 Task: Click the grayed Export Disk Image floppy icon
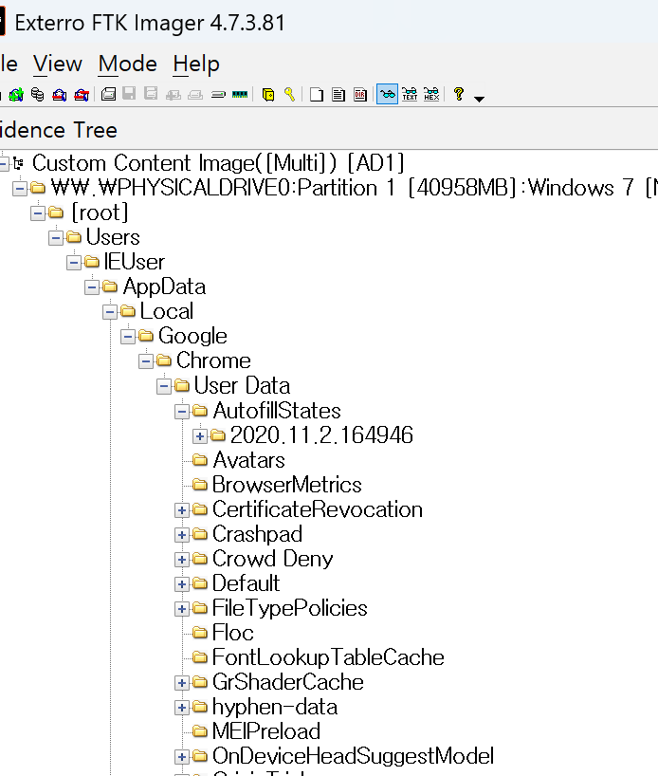coord(129,94)
